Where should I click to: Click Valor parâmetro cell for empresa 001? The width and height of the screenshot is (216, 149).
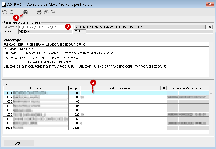123,93
